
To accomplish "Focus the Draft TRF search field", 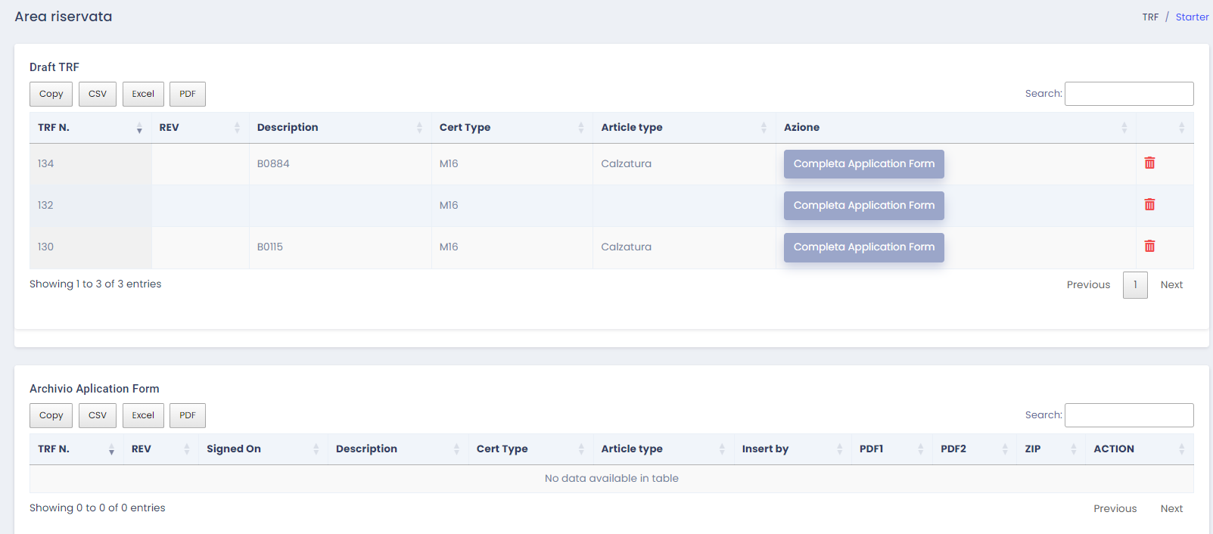I will click(1129, 94).
